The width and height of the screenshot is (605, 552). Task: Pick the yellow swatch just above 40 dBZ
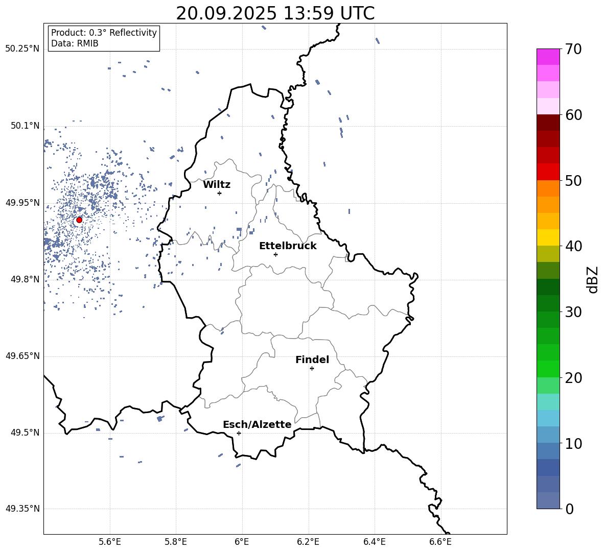click(548, 237)
